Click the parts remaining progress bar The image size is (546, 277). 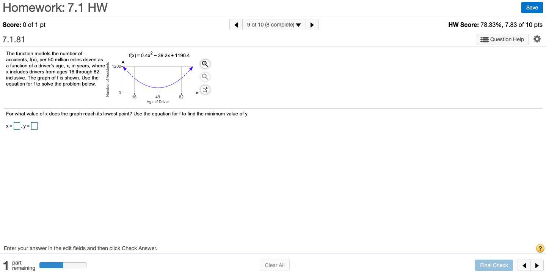click(x=63, y=265)
